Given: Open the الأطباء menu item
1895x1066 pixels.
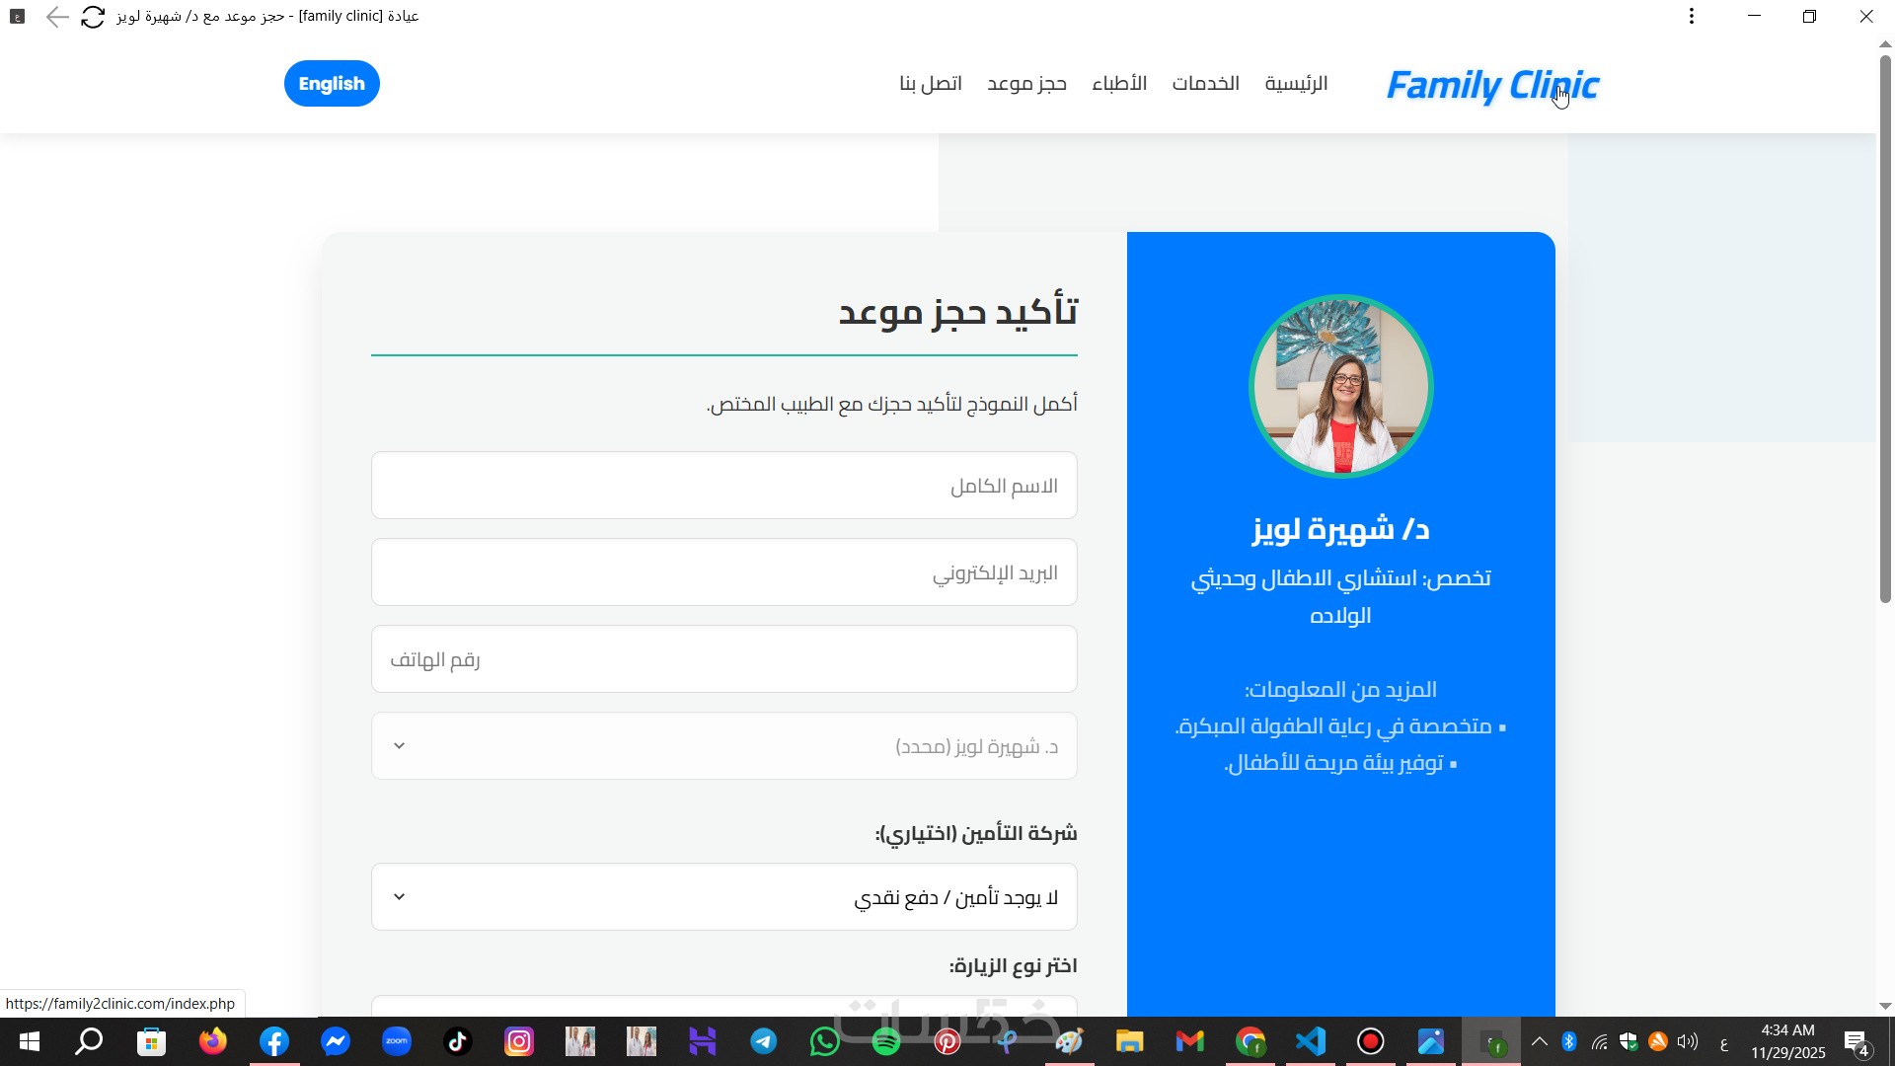Looking at the screenshot, I should click(1119, 84).
